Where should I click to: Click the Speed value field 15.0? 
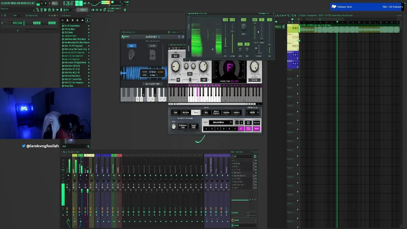tap(175, 56)
